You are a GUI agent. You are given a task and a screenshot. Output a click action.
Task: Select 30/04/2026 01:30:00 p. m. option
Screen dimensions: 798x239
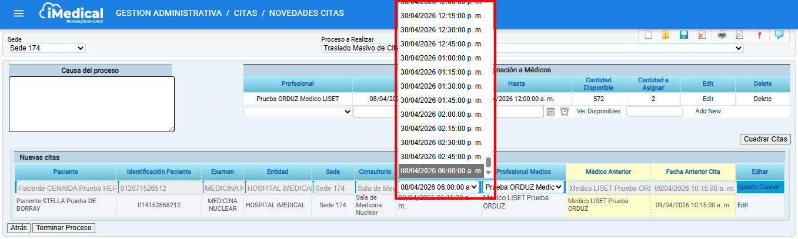click(441, 86)
